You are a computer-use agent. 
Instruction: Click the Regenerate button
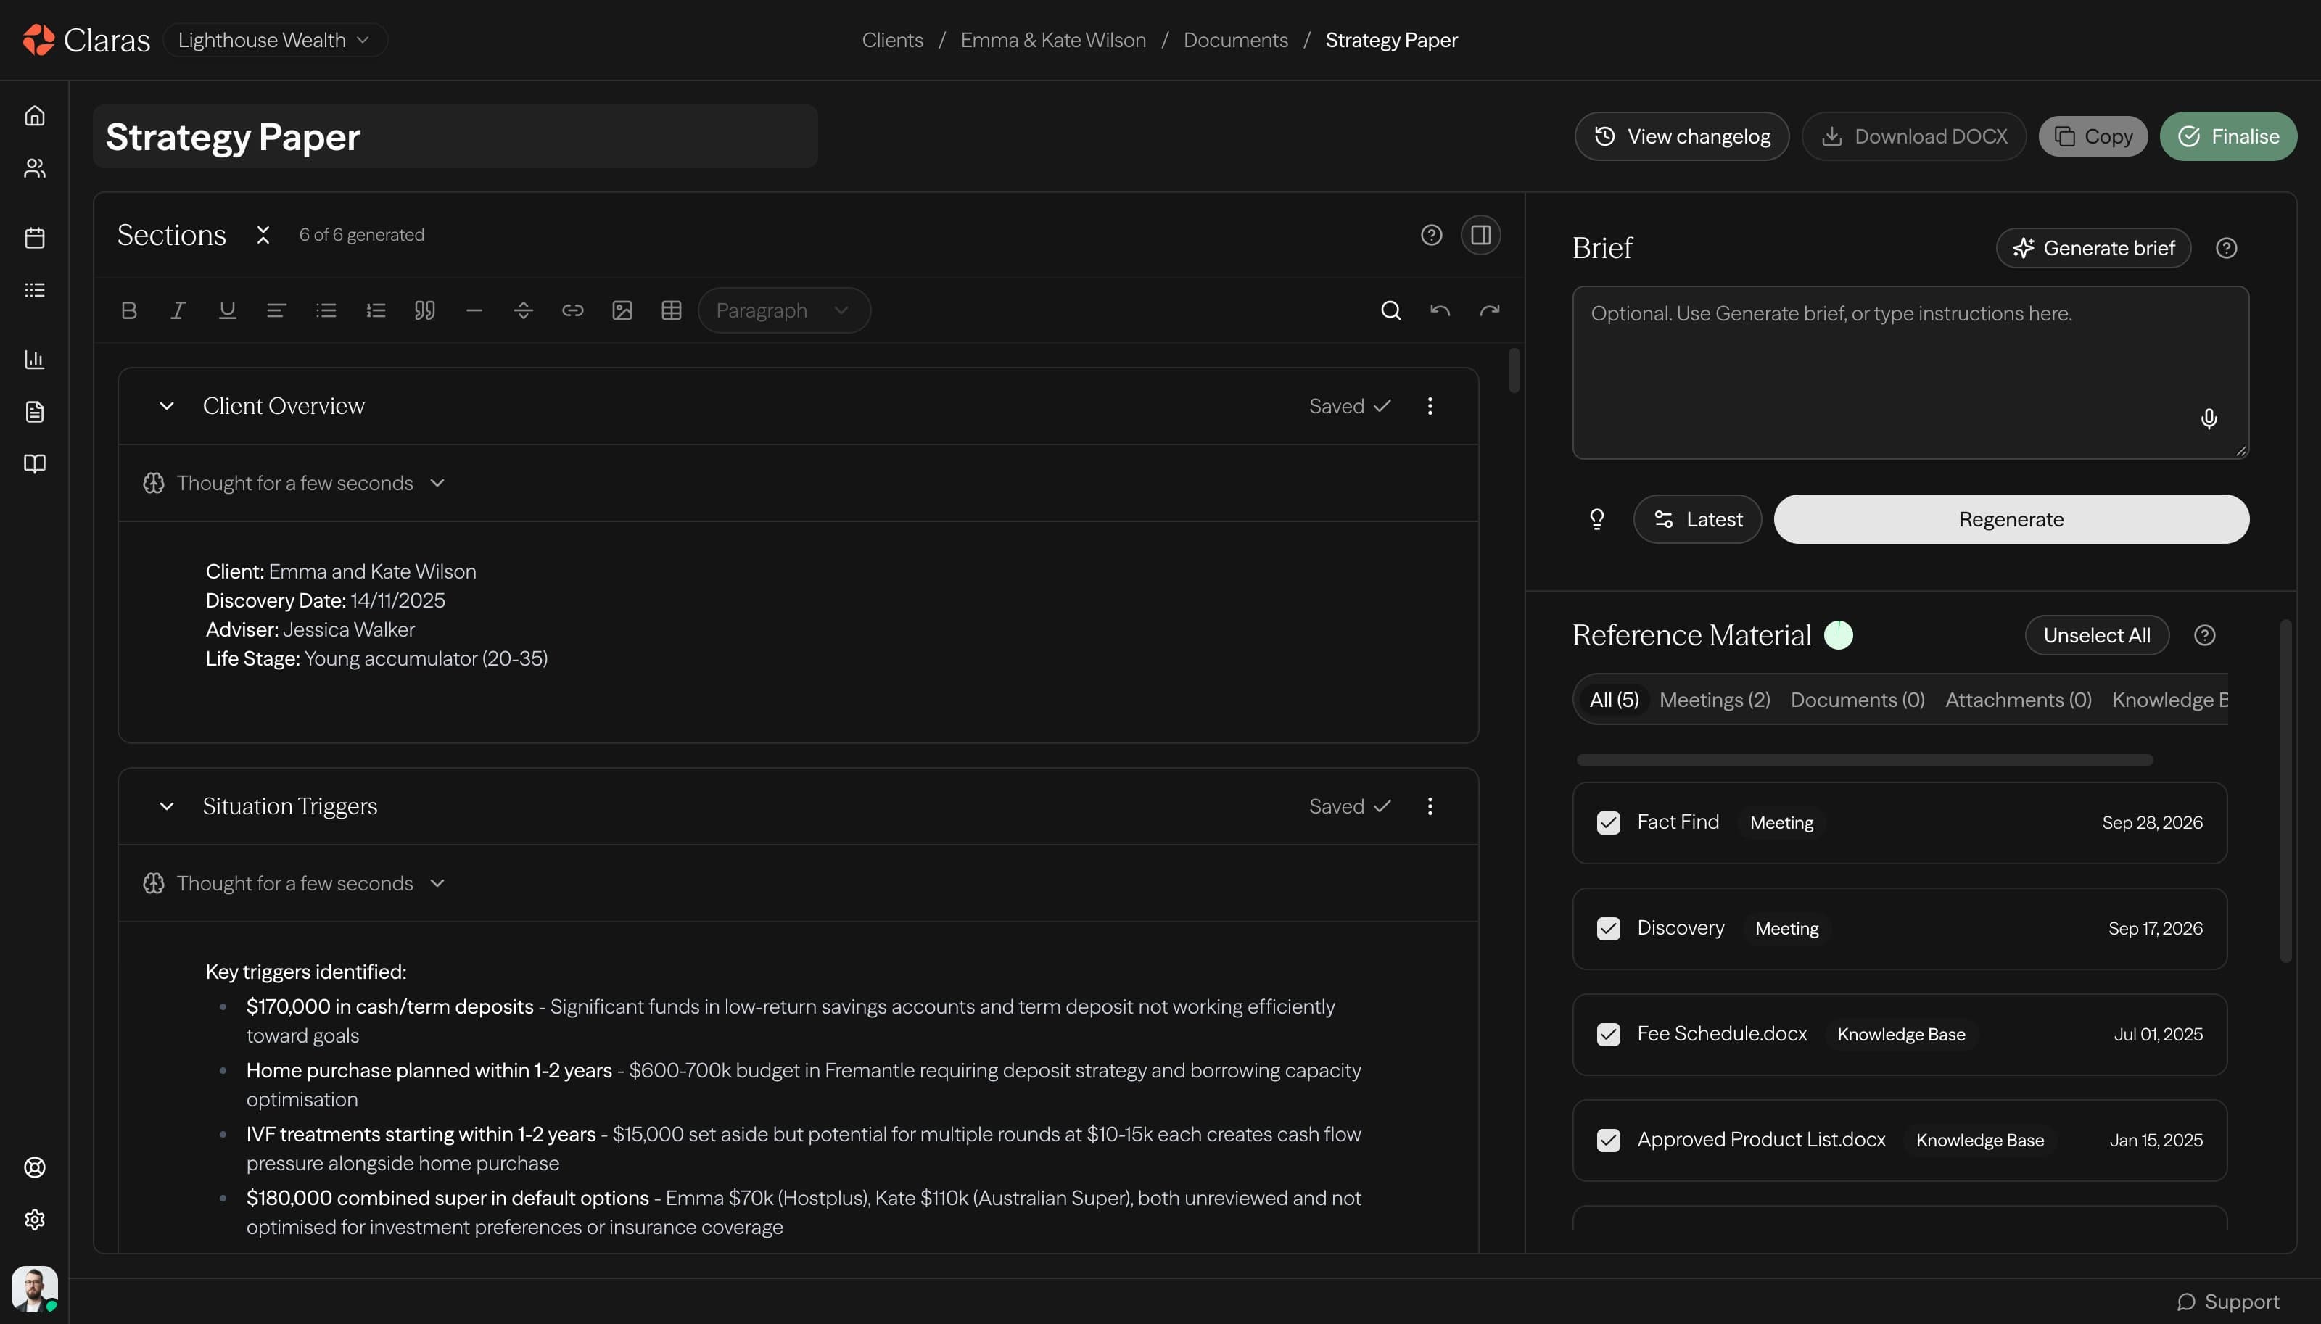[x=2011, y=519]
